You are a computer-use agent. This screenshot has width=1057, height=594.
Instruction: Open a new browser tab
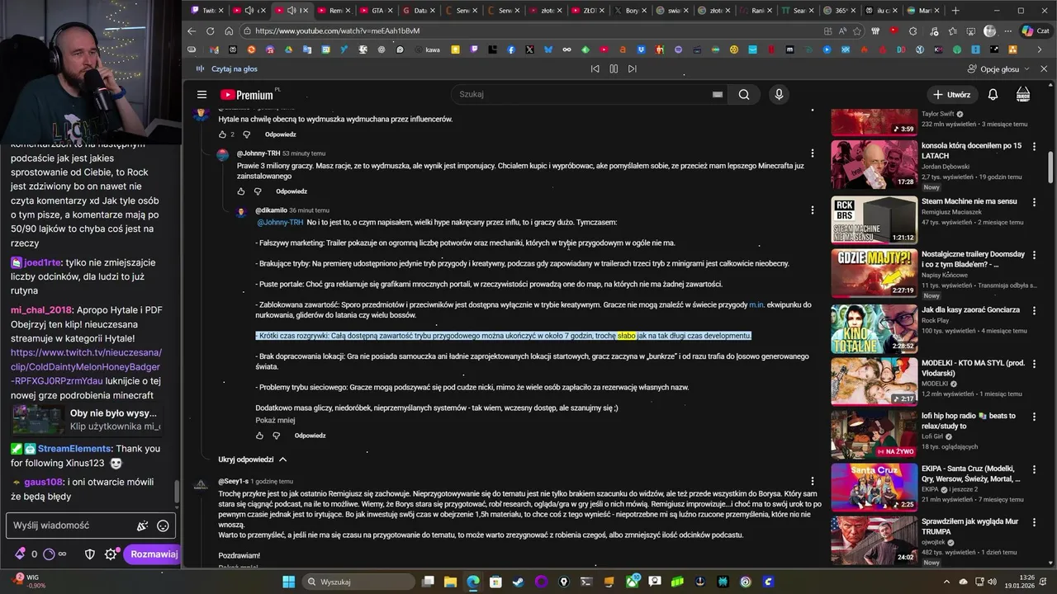[x=955, y=11]
